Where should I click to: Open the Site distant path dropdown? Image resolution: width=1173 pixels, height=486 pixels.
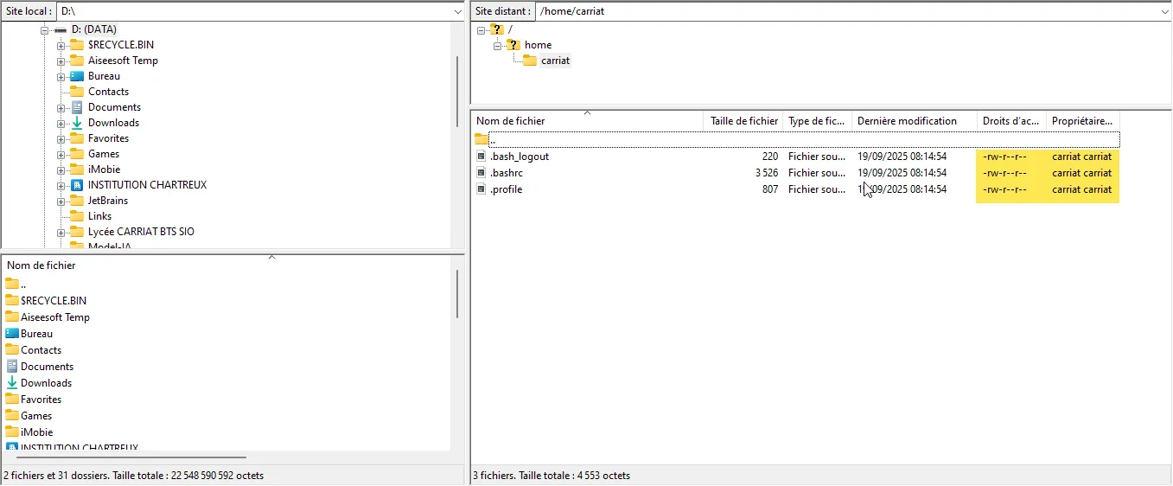(1163, 11)
